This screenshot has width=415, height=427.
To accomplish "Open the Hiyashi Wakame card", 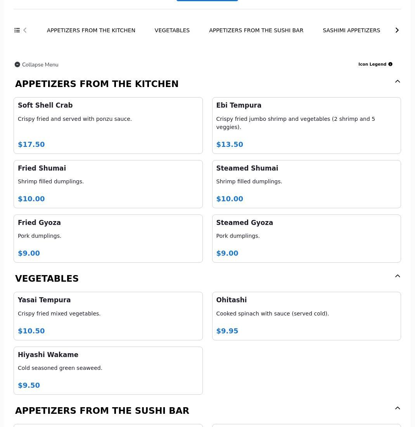I will click(x=108, y=370).
